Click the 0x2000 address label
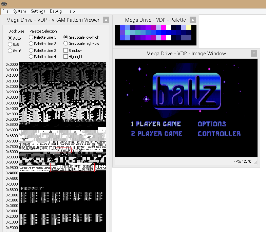Screen dimensions: 266x232 12,86
